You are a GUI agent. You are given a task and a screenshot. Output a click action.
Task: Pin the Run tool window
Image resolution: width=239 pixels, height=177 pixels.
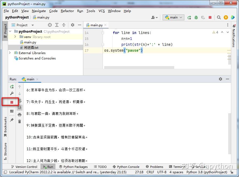point(12,120)
